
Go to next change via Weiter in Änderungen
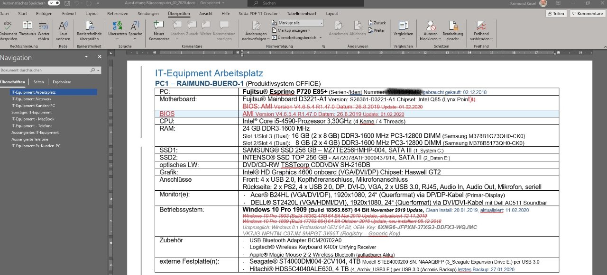click(x=377, y=30)
